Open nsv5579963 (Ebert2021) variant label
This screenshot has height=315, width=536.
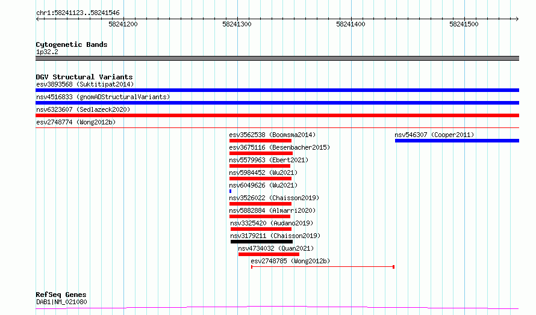[269, 160]
